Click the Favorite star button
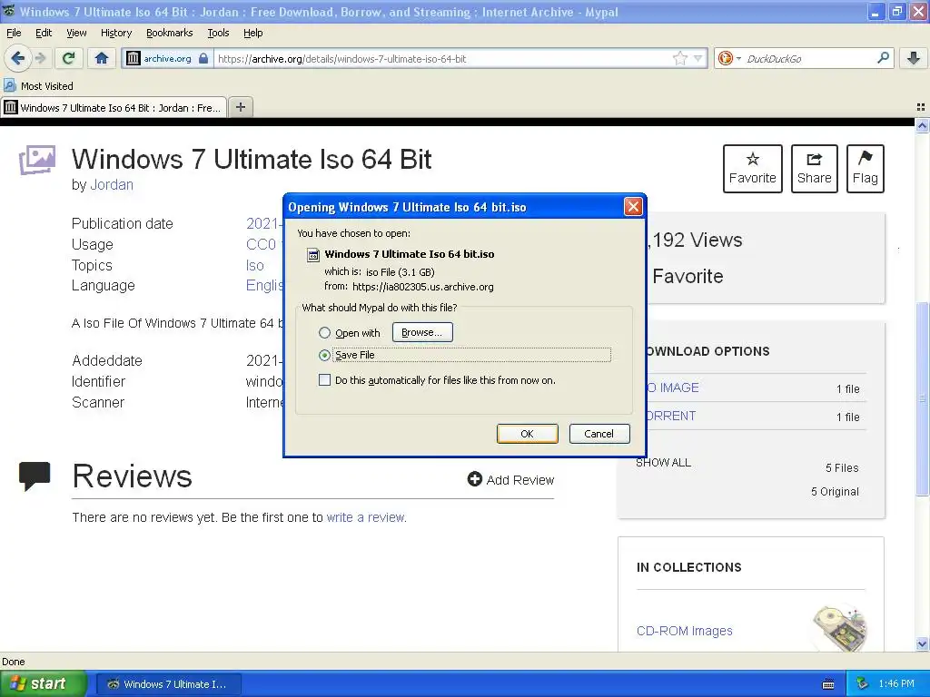Image resolution: width=930 pixels, height=697 pixels. pos(752,168)
